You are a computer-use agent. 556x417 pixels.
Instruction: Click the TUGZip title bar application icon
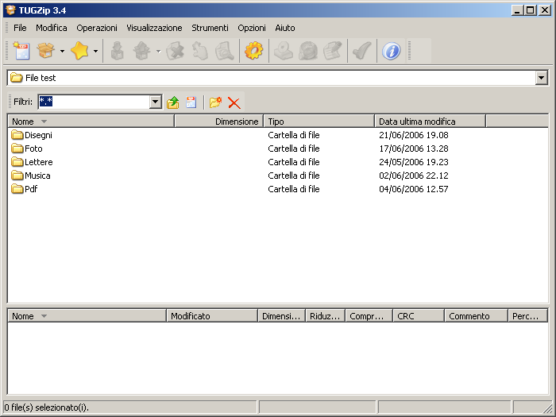(11, 10)
